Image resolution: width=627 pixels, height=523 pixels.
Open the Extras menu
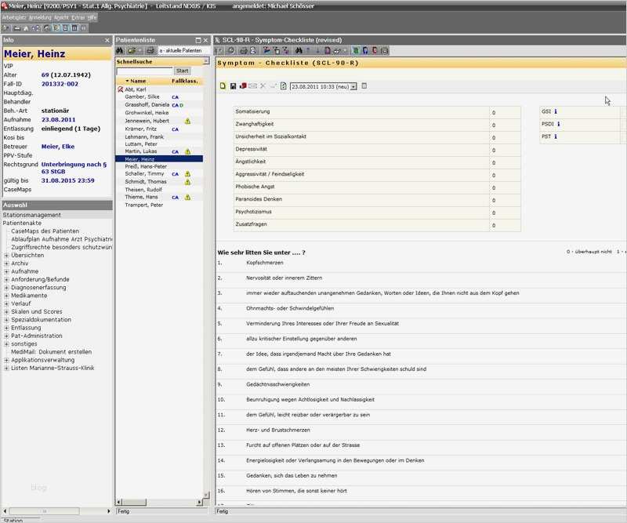78,16
